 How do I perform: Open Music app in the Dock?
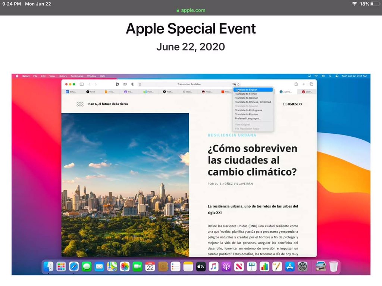[x=213, y=267]
